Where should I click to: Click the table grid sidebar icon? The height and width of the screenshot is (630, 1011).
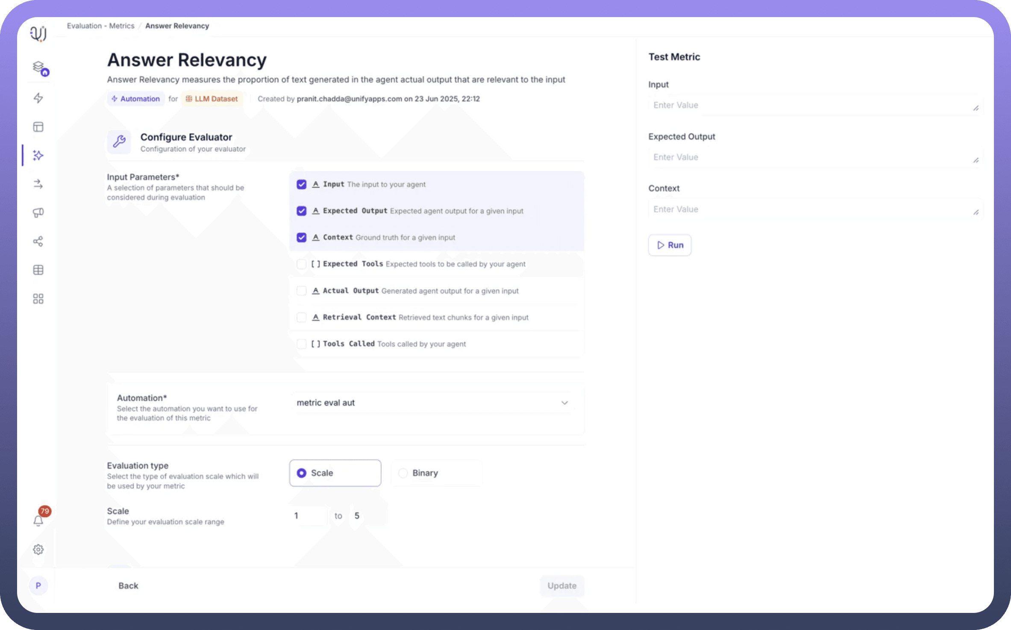click(x=38, y=270)
